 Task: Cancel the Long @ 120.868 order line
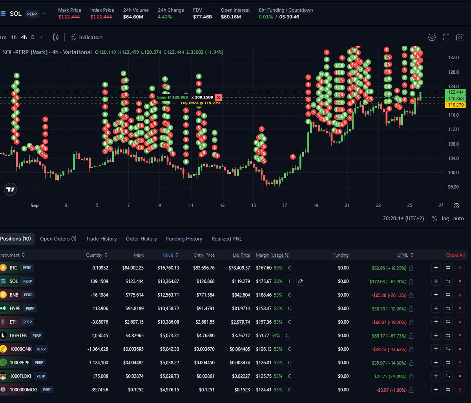pos(219,97)
